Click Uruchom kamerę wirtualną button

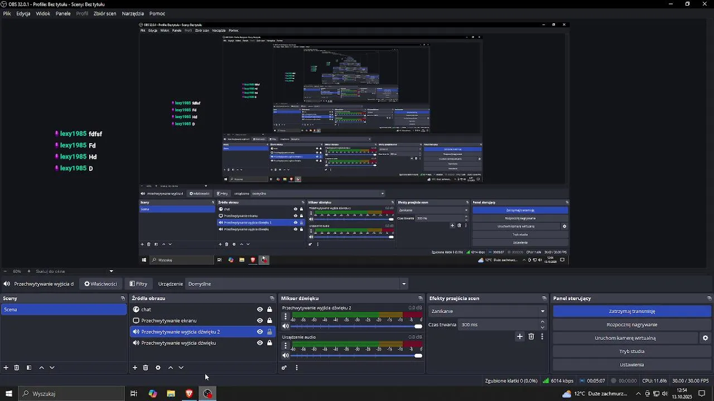[x=625, y=338]
